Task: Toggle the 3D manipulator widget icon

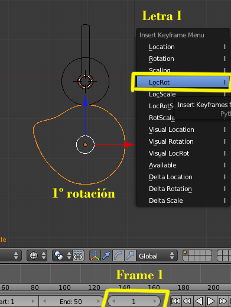Action: 95,256
